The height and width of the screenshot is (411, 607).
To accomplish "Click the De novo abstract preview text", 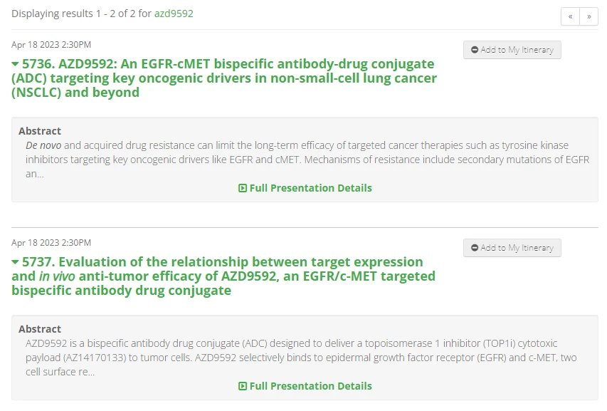I will [x=307, y=160].
